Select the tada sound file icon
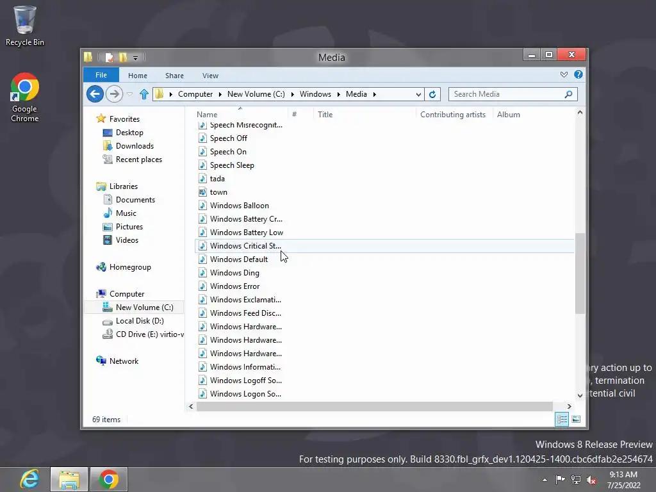The width and height of the screenshot is (656, 492). (202, 179)
